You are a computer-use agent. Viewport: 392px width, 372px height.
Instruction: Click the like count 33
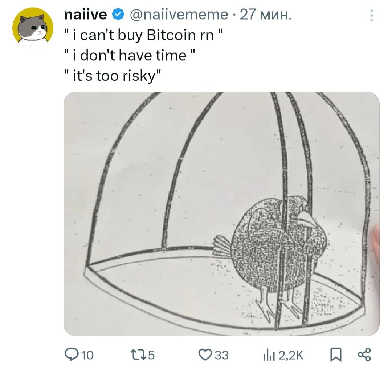tap(222, 355)
